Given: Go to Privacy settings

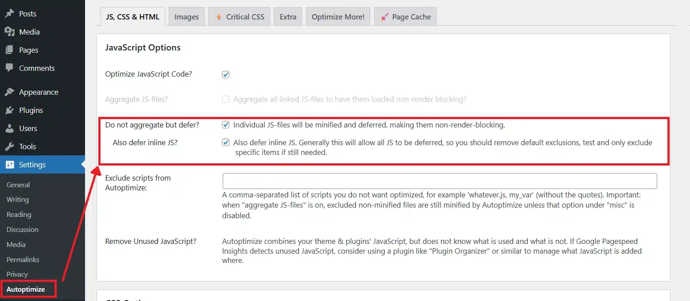Looking at the screenshot, I should [17, 274].
